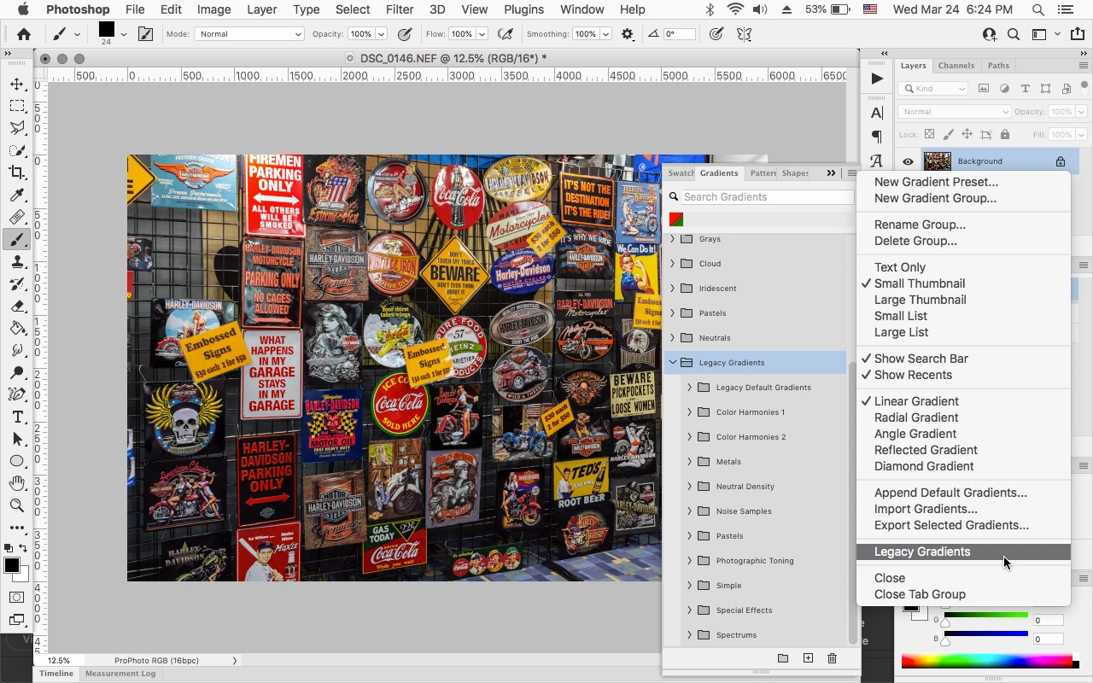Toggle airbrush build-up effects
This screenshot has width=1093, height=683.
tap(506, 34)
